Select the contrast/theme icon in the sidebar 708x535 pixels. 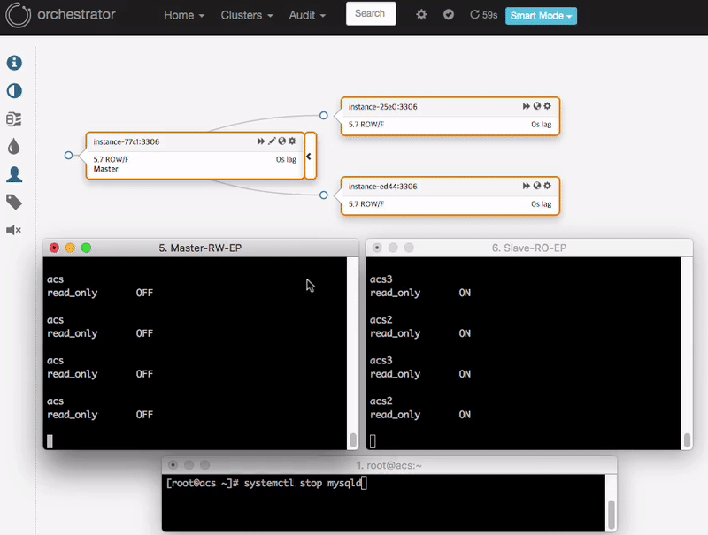pos(13,91)
